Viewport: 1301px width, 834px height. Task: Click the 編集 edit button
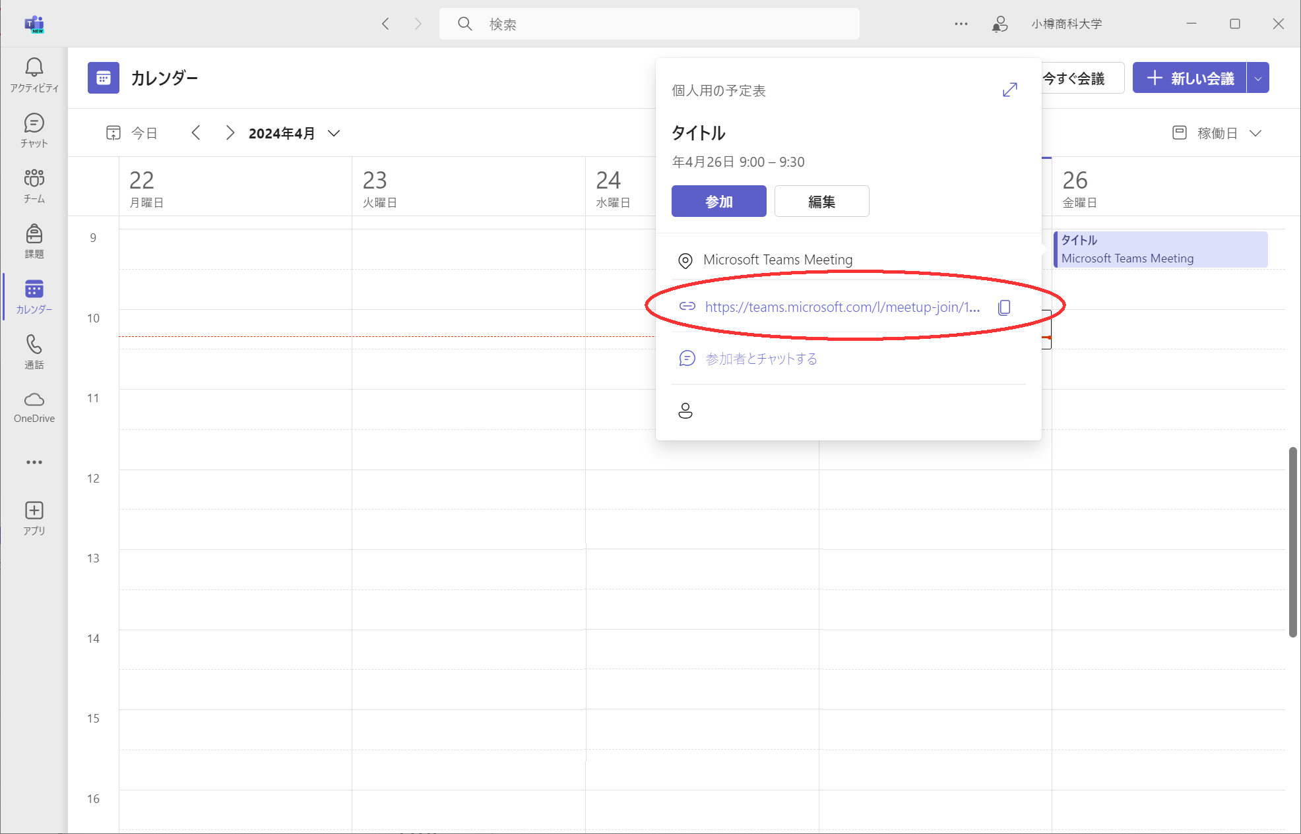tap(821, 202)
